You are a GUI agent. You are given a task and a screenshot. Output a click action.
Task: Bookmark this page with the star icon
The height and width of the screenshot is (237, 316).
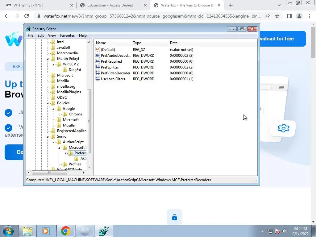click(x=277, y=16)
